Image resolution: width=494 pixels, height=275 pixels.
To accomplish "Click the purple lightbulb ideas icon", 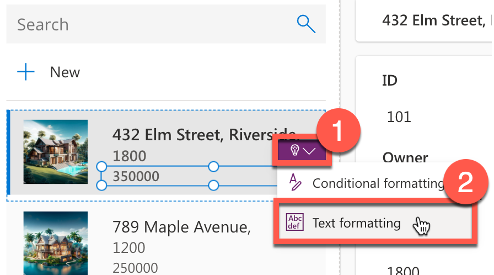I will coord(294,150).
